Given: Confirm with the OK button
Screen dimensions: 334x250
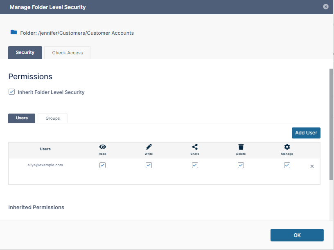Looking at the screenshot, I should point(297,235).
